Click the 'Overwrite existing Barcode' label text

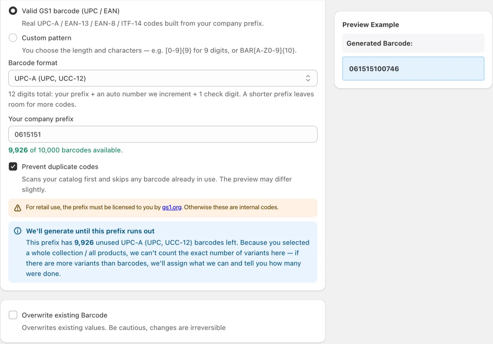[65, 315]
